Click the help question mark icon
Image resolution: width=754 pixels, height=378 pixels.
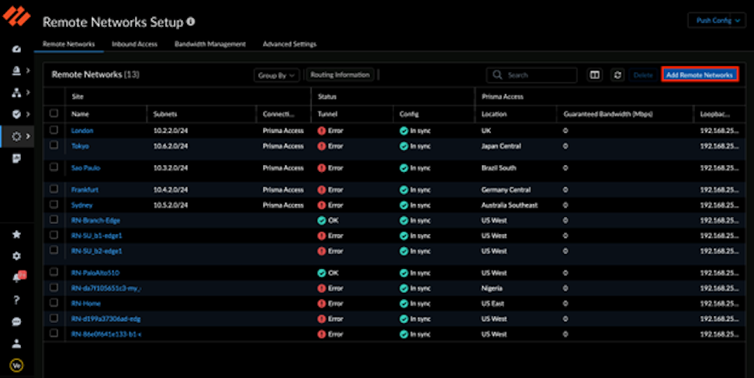click(16, 300)
